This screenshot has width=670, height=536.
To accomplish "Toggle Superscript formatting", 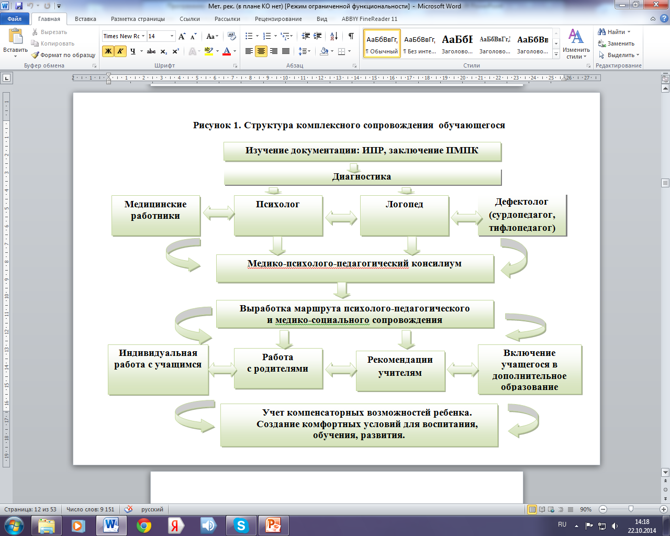I will click(175, 51).
